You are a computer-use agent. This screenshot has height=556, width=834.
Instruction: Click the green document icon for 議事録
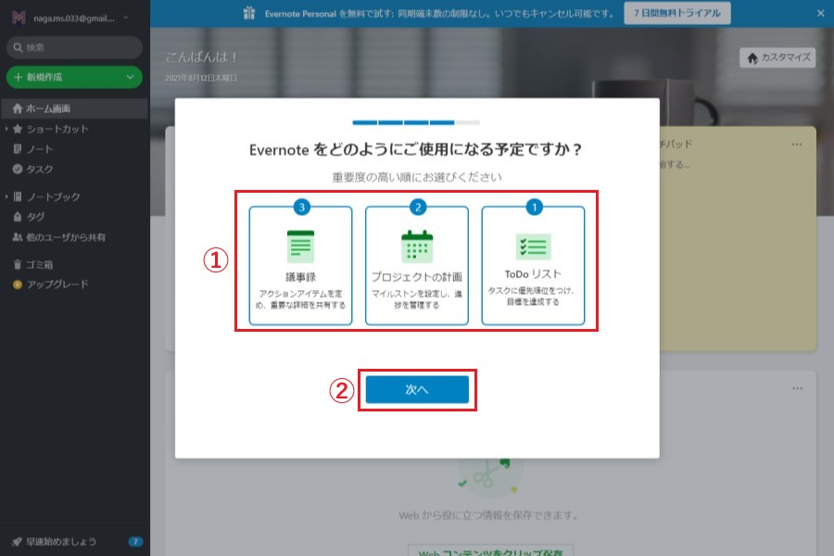(300, 246)
